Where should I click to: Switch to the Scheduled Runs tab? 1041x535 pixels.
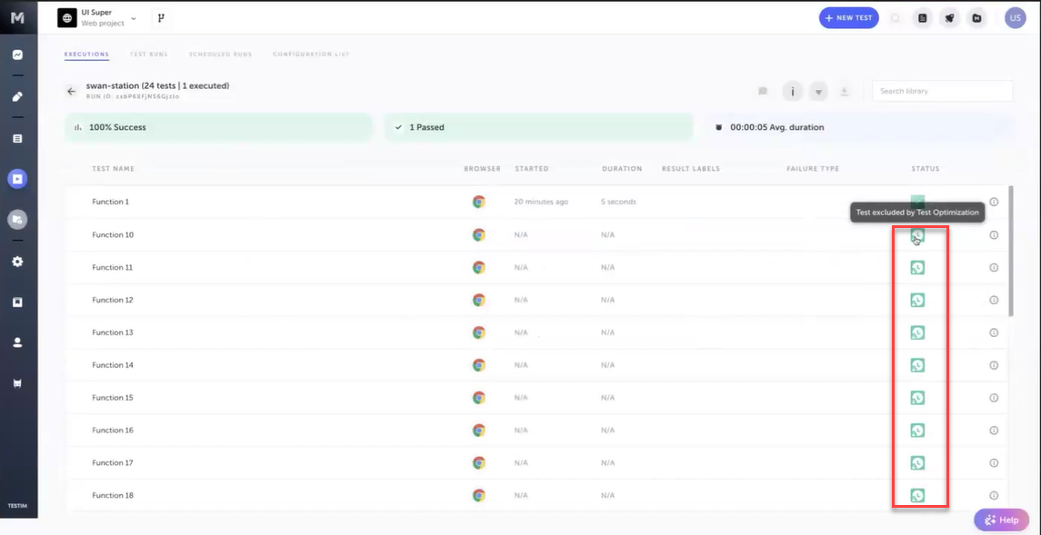220,54
